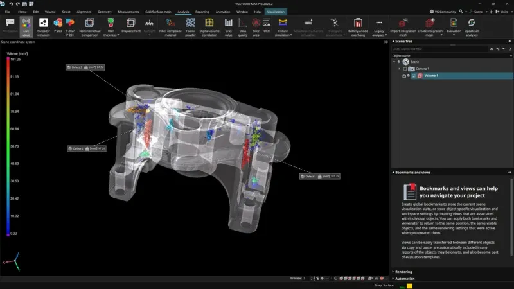Open Wall thickness dropdown arrow
Viewport: 514px width, 289px height.
click(118, 35)
